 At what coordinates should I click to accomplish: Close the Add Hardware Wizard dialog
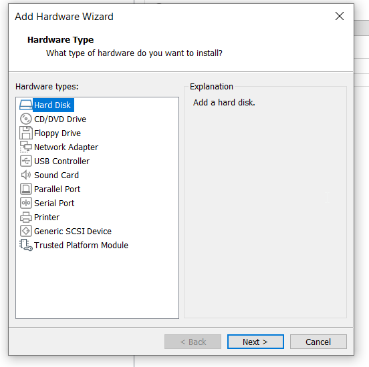tap(340, 16)
